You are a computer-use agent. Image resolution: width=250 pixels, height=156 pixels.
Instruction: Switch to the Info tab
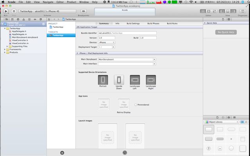tap(117, 23)
